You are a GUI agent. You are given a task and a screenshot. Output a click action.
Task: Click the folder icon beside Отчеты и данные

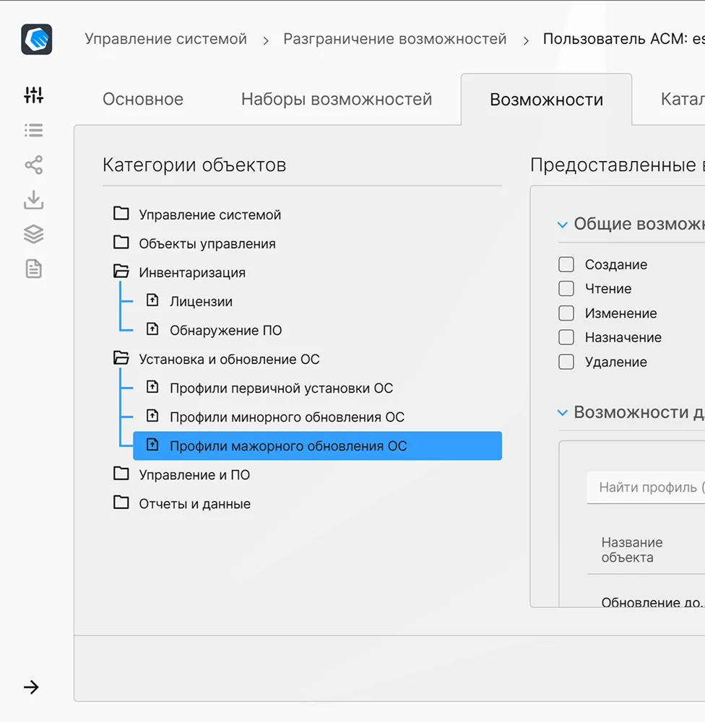point(121,503)
